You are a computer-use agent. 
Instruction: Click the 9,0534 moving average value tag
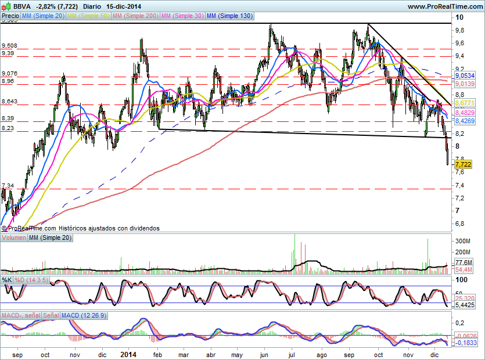pyautogui.click(x=465, y=75)
